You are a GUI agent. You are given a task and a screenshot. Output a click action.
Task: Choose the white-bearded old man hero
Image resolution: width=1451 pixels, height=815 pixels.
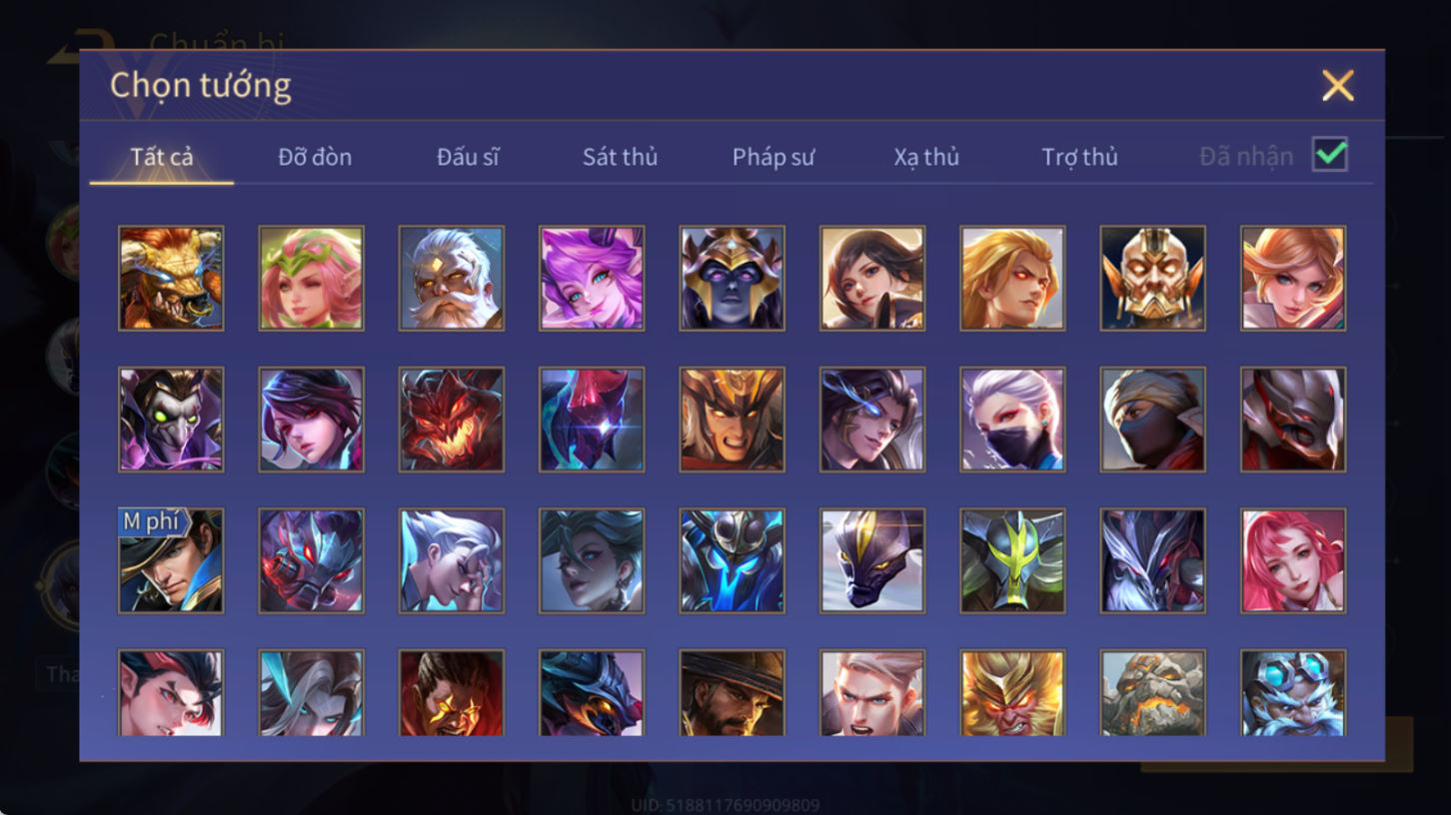tap(452, 278)
